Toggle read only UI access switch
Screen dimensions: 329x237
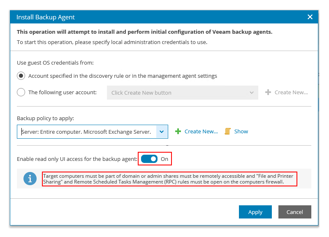(149, 159)
